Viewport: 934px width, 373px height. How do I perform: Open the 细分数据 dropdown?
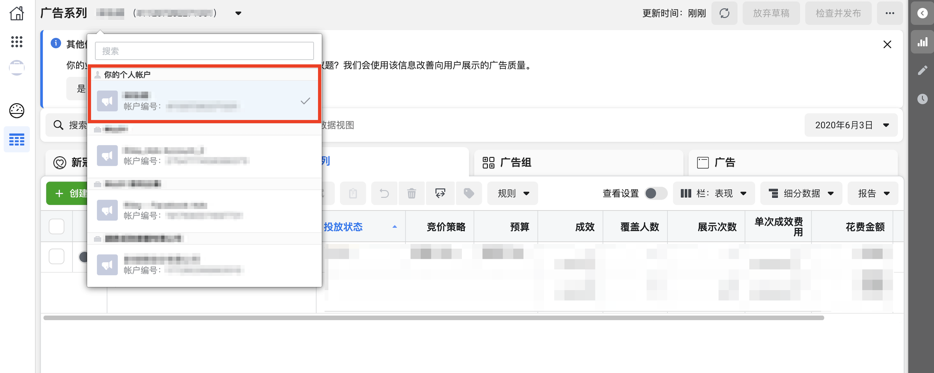coord(801,193)
